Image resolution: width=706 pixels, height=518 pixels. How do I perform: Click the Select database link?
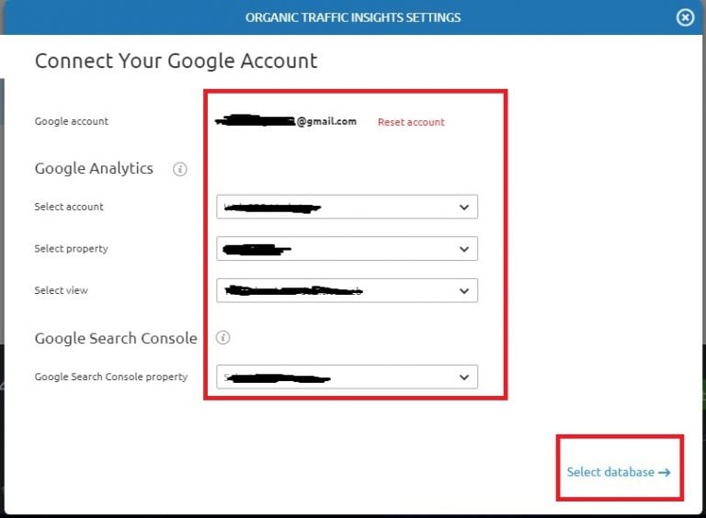(619, 472)
